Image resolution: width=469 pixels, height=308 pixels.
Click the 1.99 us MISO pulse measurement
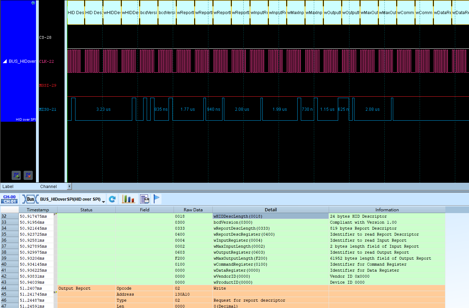pyautogui.click(x=280, y=109)
